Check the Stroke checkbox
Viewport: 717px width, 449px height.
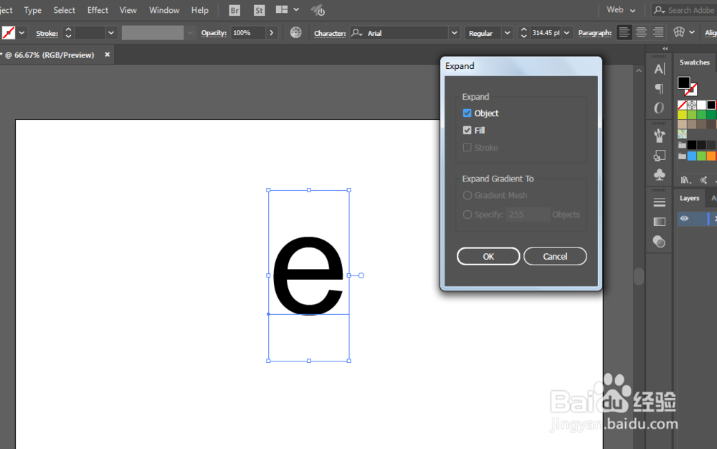click(x=467, y=148)
